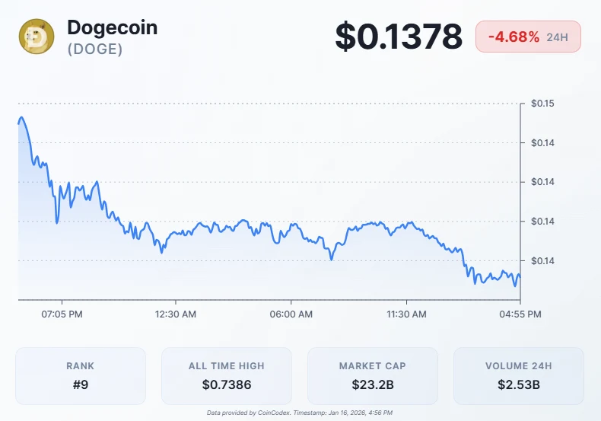
Task: Click the $0.1378 current price
Action: click(399, 37)
